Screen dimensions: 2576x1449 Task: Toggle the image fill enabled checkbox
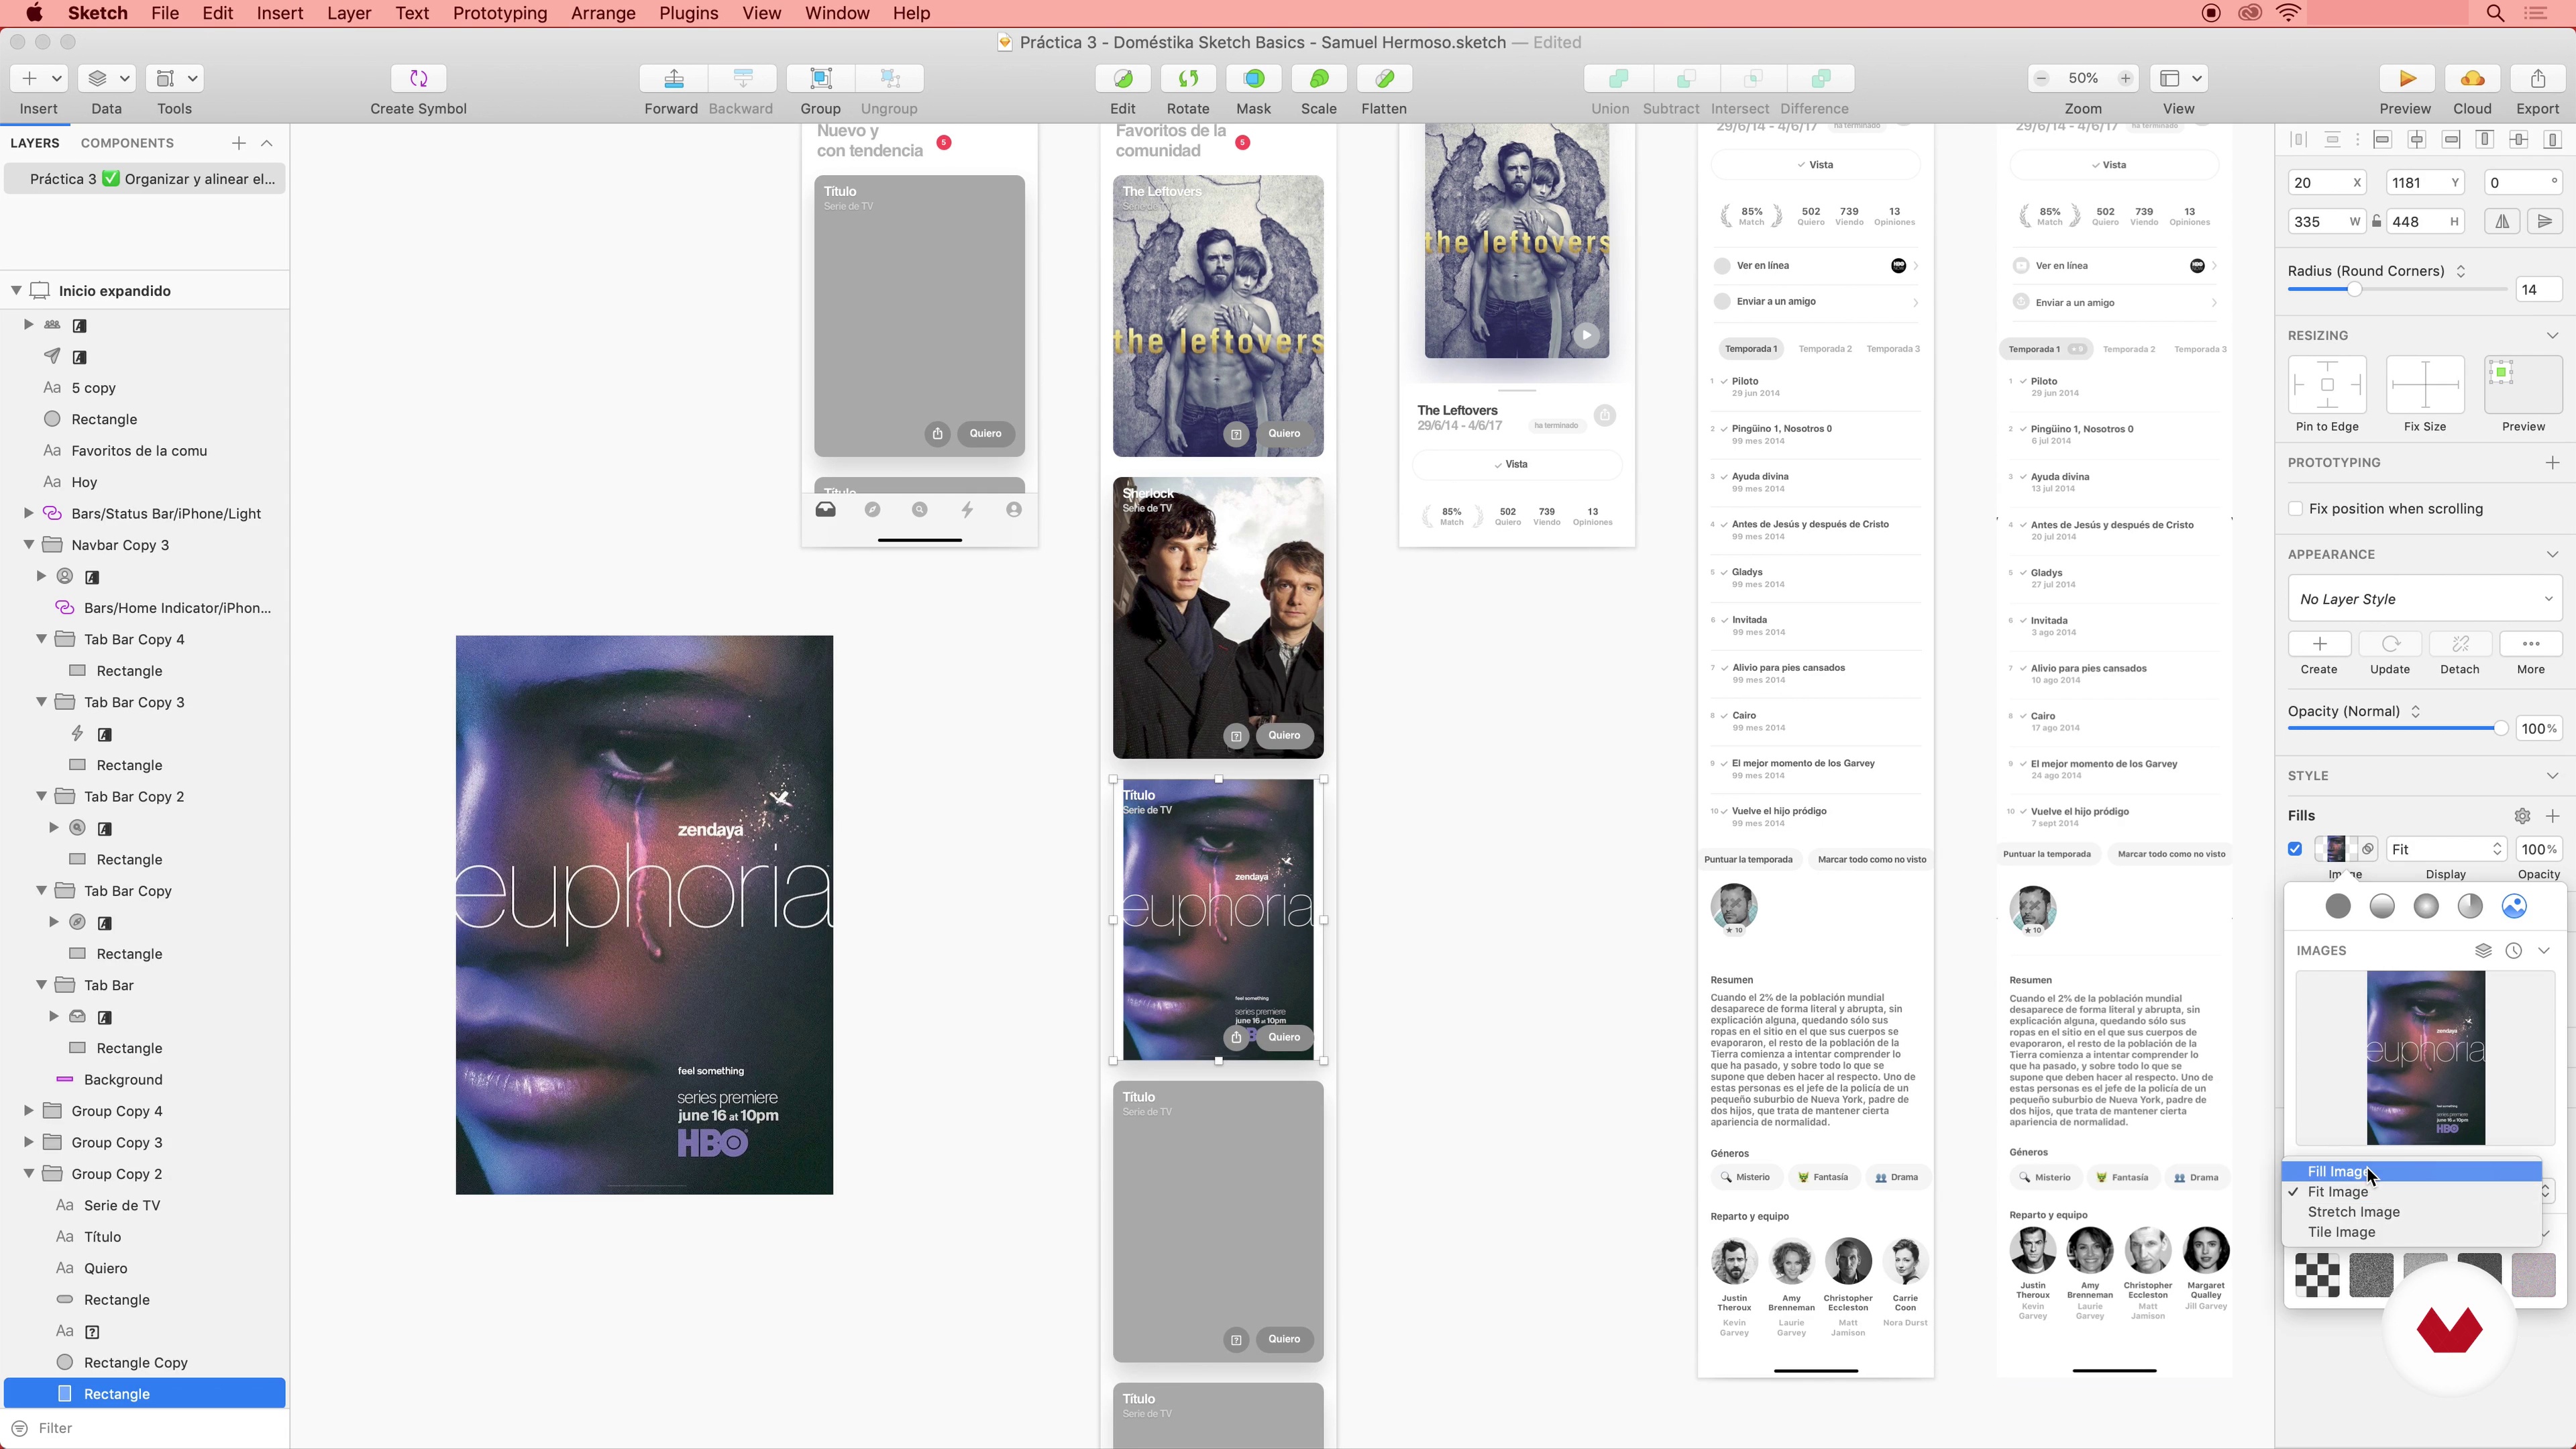tap(2296, 849)
